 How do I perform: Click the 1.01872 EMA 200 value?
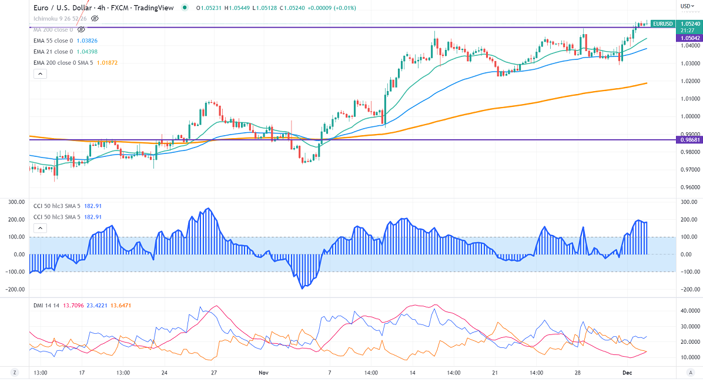[x=107, y=63]
